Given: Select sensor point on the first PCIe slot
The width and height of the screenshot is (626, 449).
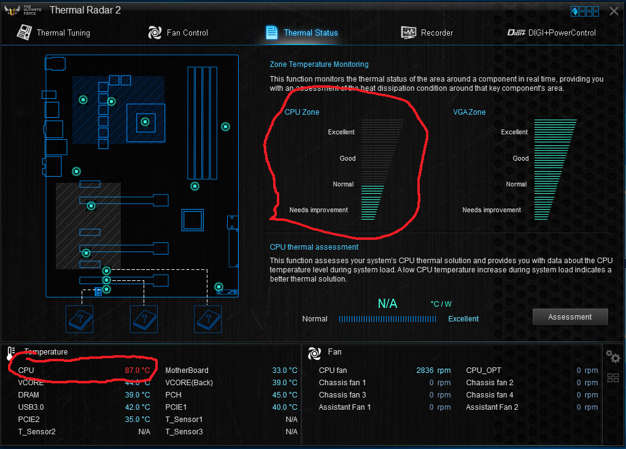Looking at the screenshot, I should tap(91, 206).
